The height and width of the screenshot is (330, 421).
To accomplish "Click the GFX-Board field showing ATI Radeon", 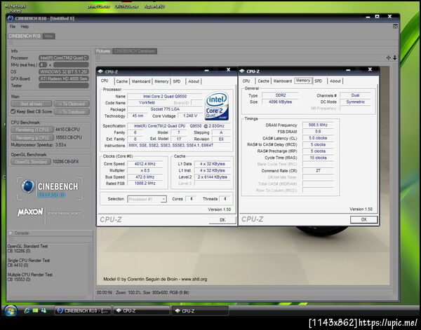I will 64,78.
